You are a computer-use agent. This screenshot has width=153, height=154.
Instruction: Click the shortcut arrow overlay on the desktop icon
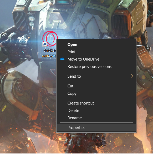coord(44,44)
